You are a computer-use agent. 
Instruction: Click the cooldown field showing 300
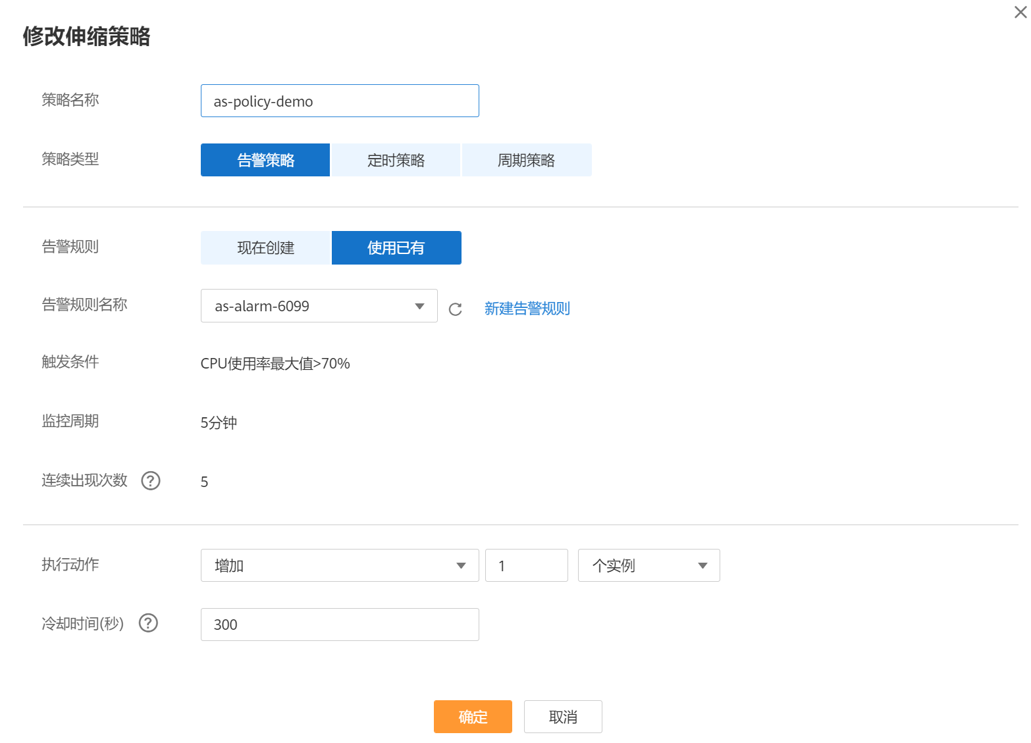point(339,625)
